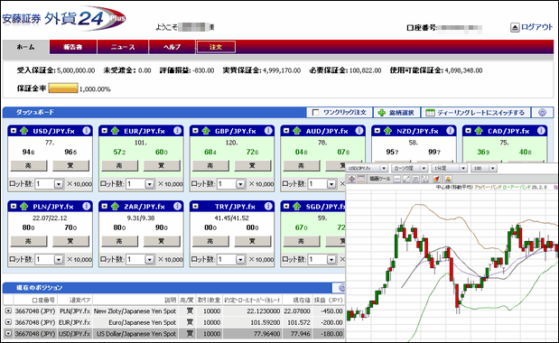Image resolution: width=559 pixels, height=343 pixels.
Task: Select Fibonacci drawing tool icon
Action: point(425,179)
